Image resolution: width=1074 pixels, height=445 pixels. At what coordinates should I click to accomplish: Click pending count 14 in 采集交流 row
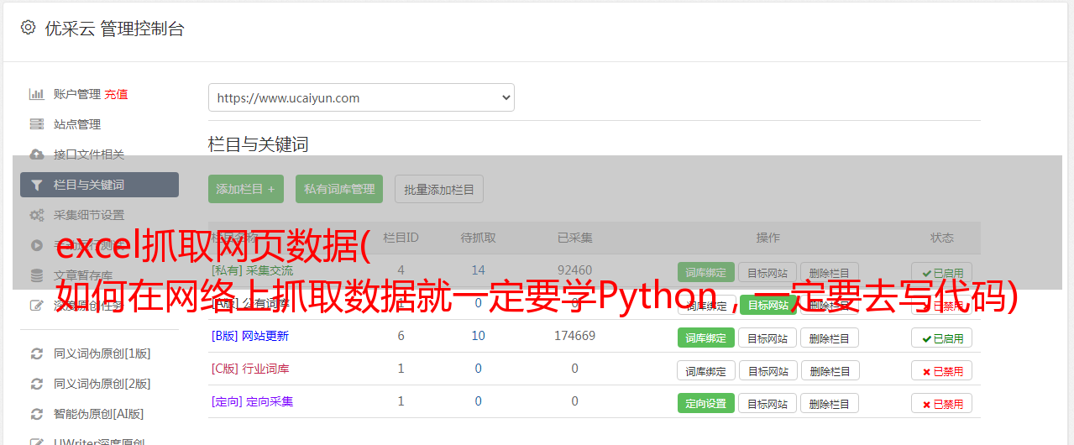point(479,270)
